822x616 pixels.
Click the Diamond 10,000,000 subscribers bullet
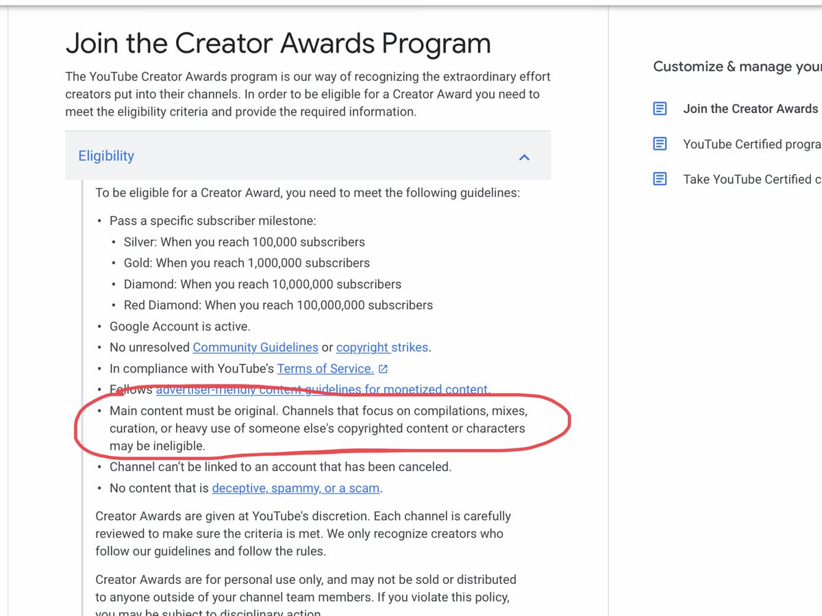262,284
